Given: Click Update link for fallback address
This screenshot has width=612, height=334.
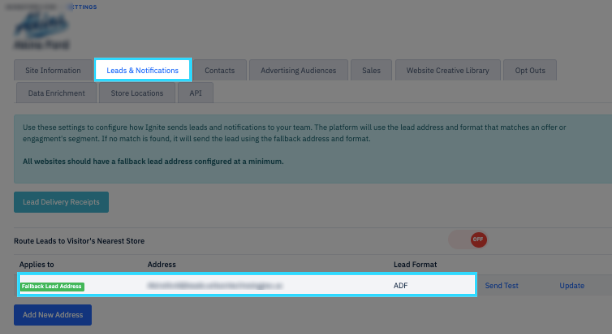Looking at the screenshot, I should click(x=572, y=286).
